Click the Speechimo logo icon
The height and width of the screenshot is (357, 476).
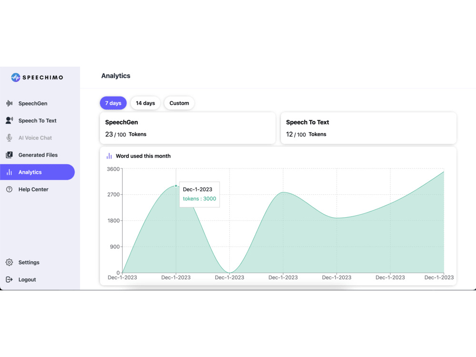tap(16, 78)
